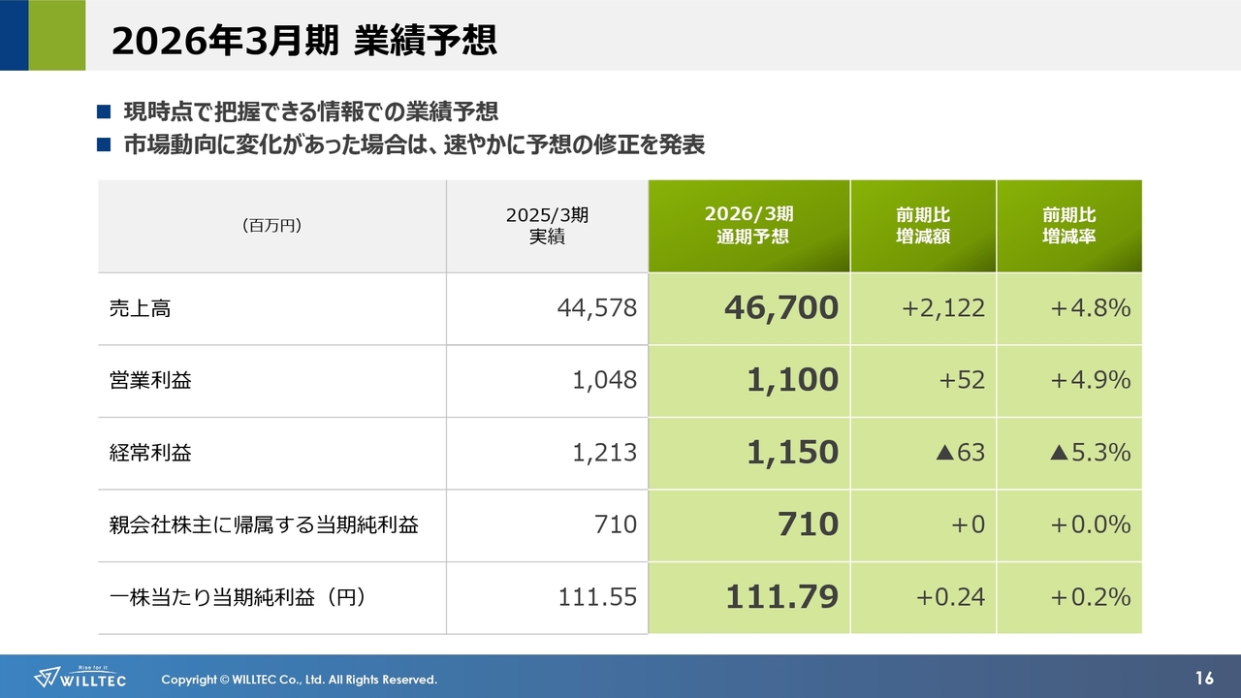This screenshot has height=698, width=1241.
Task: Select the 売上高 row label
Action: (141, 309)
